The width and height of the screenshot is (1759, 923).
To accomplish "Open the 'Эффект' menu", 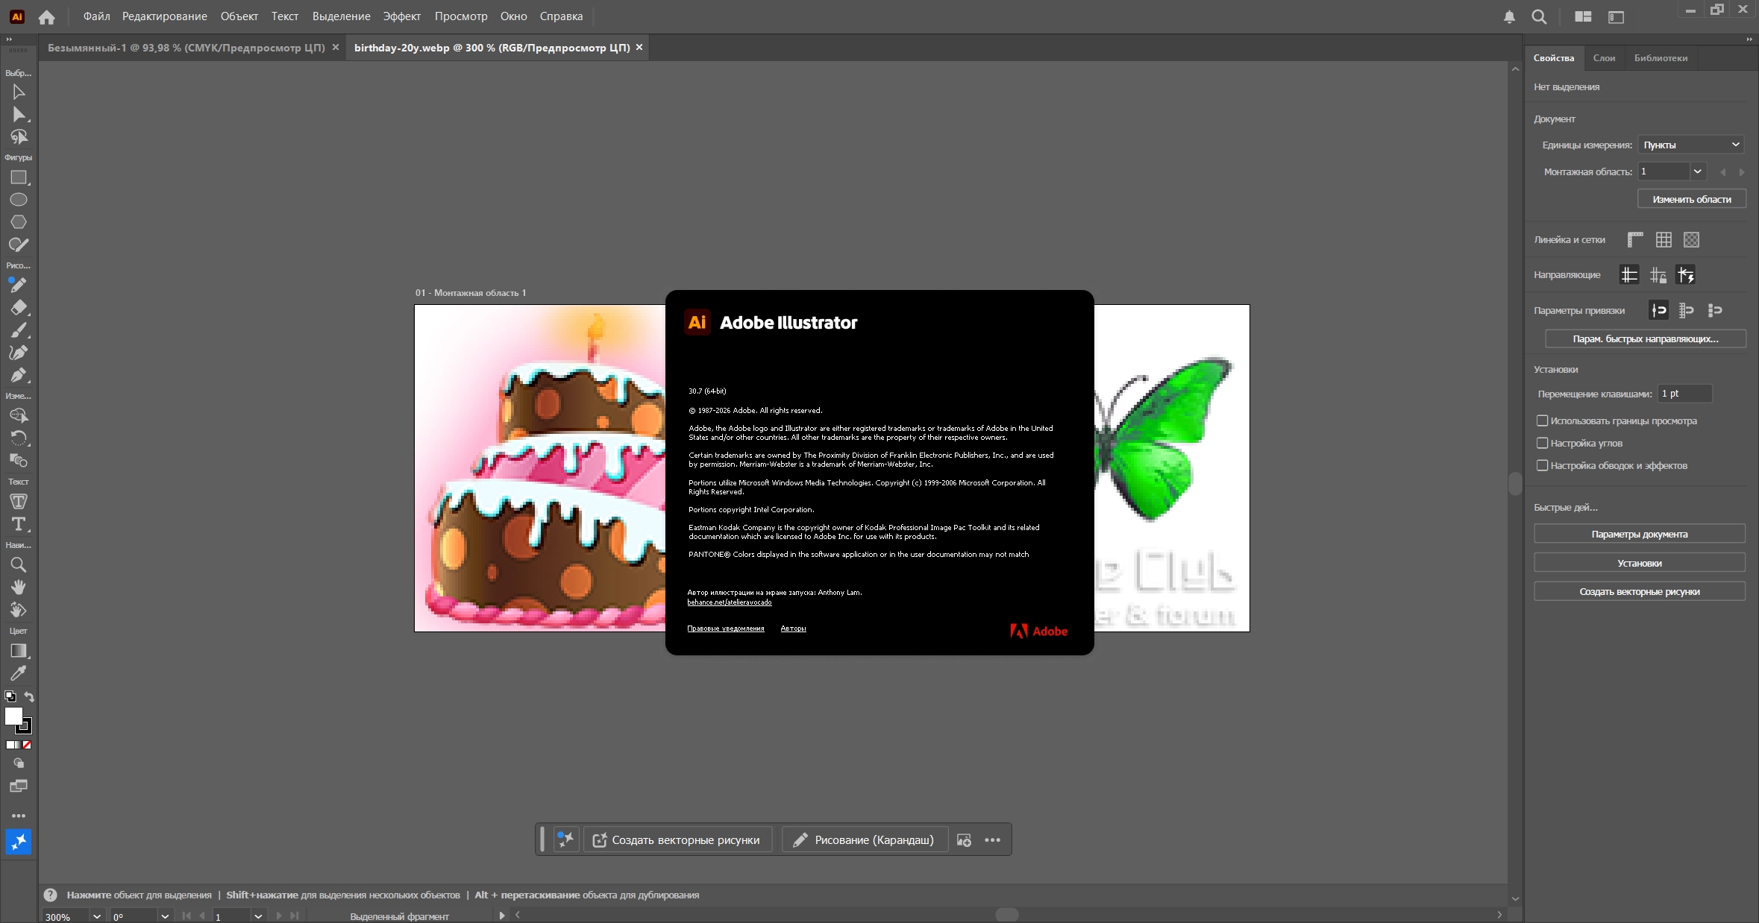I will coord(402,16).
